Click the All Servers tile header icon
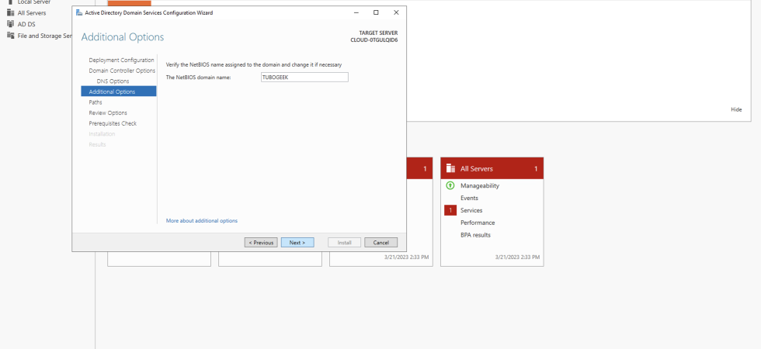761x349 pixels. pos(450,169)
